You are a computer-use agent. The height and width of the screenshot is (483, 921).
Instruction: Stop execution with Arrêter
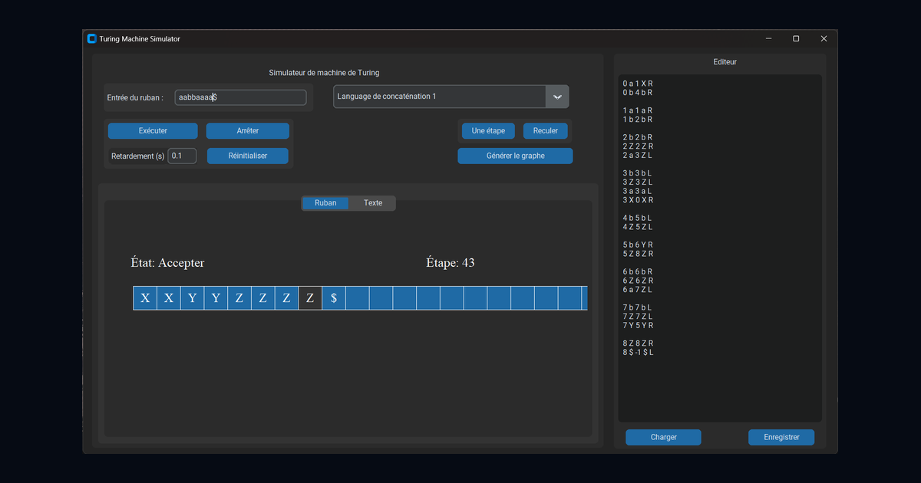[248, 131]
